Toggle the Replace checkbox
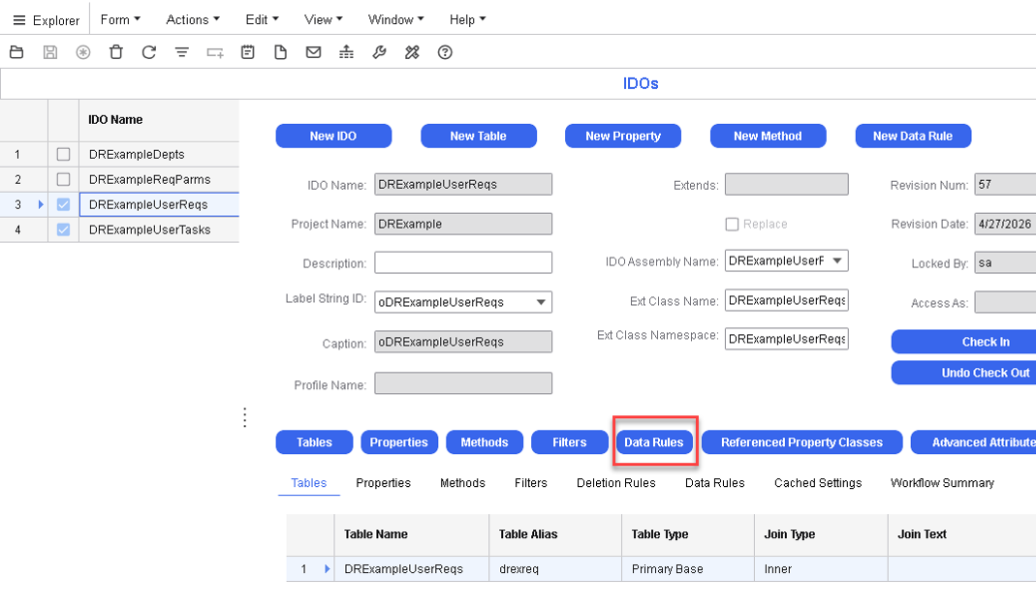 (732, 225)
